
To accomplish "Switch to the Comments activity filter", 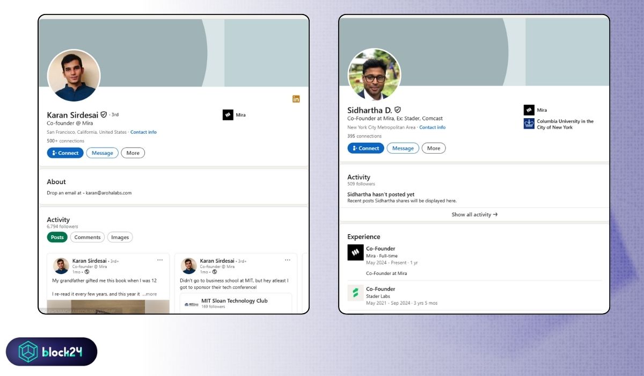I will 87,237.
